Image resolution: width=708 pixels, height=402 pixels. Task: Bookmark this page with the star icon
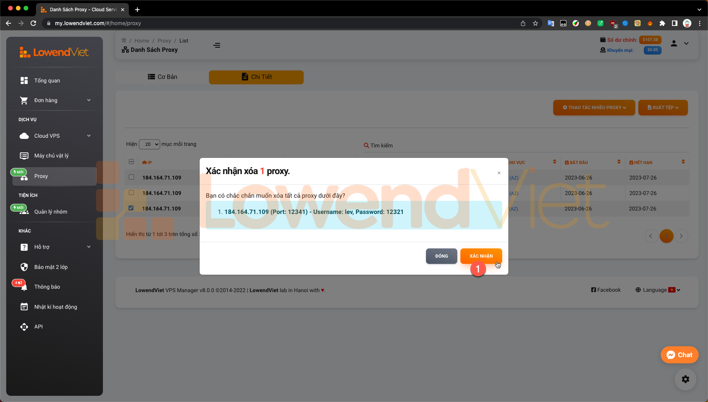point(535,23)
